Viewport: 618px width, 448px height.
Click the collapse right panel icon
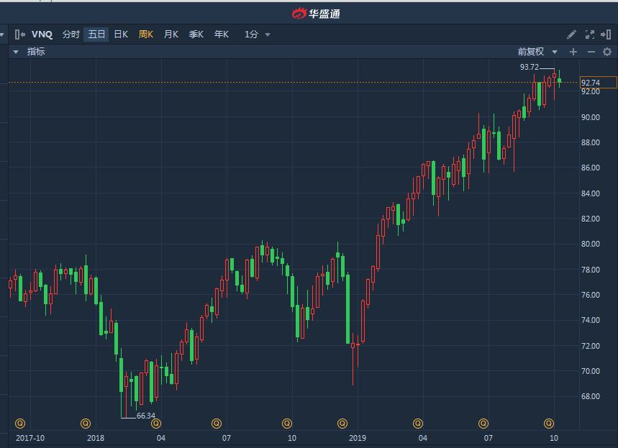coord(606,34)
